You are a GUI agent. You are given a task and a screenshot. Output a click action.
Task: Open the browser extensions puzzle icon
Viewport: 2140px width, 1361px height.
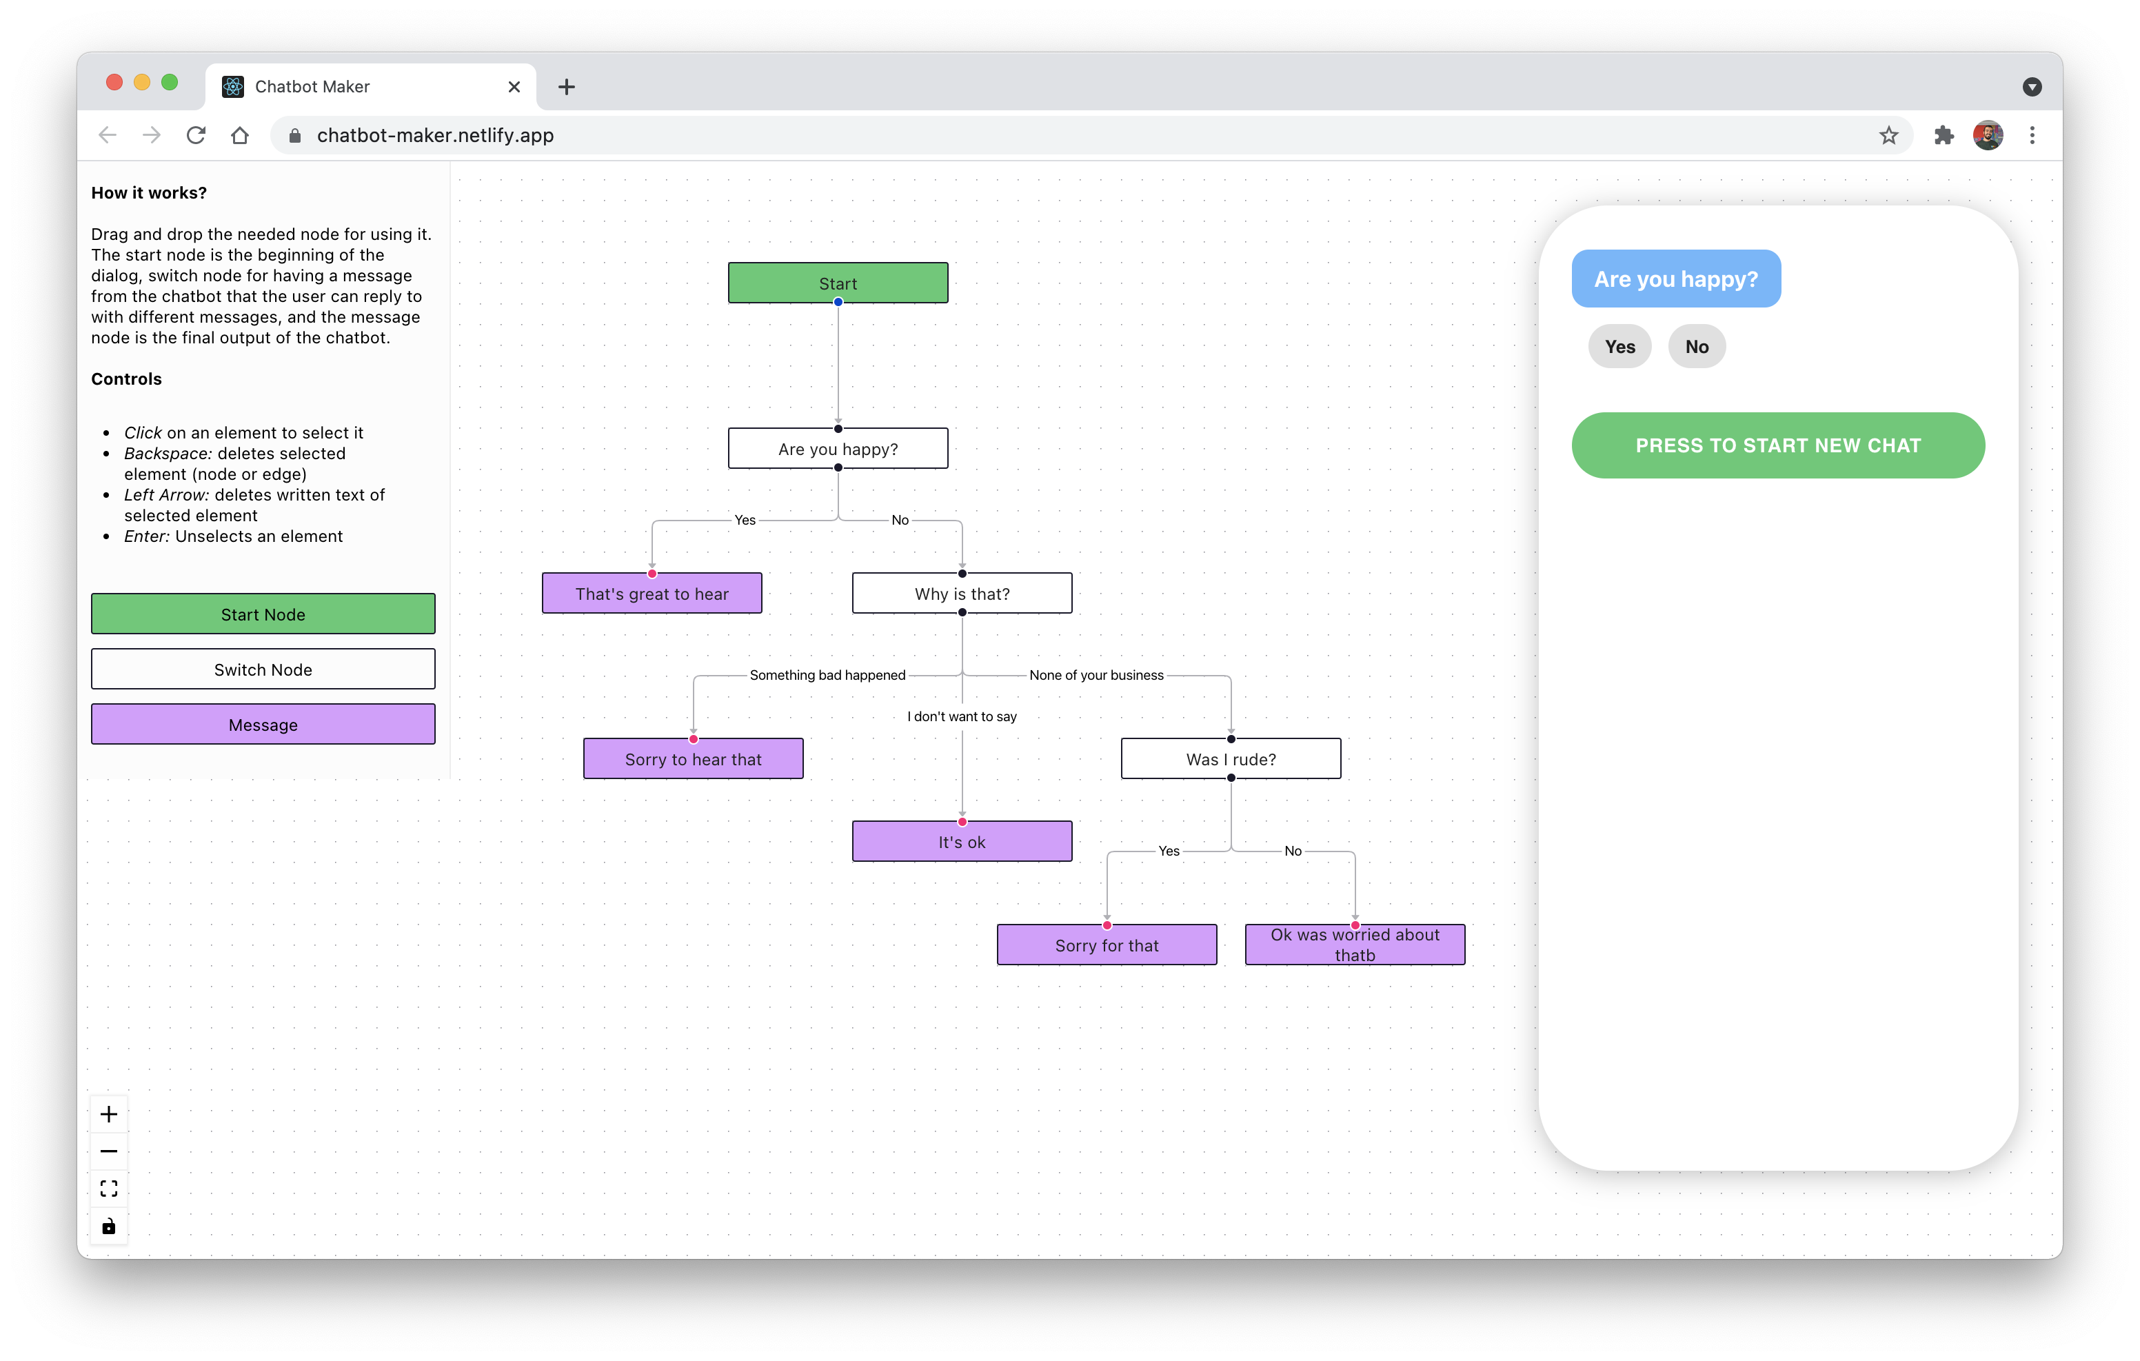pyautogui.click(x=1944, y=135)
